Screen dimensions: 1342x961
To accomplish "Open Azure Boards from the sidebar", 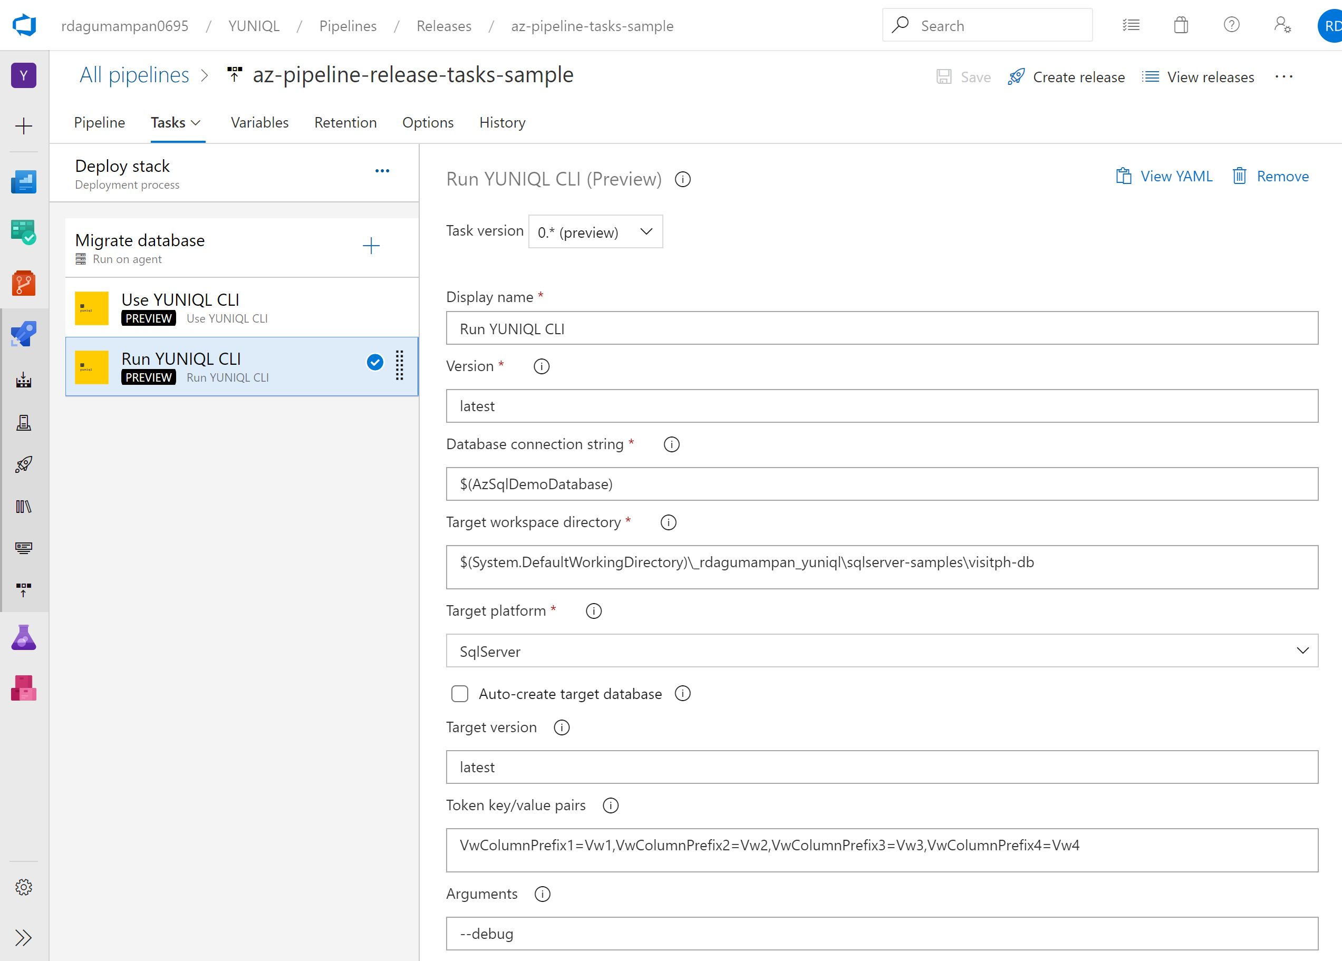I will [24, 232].
